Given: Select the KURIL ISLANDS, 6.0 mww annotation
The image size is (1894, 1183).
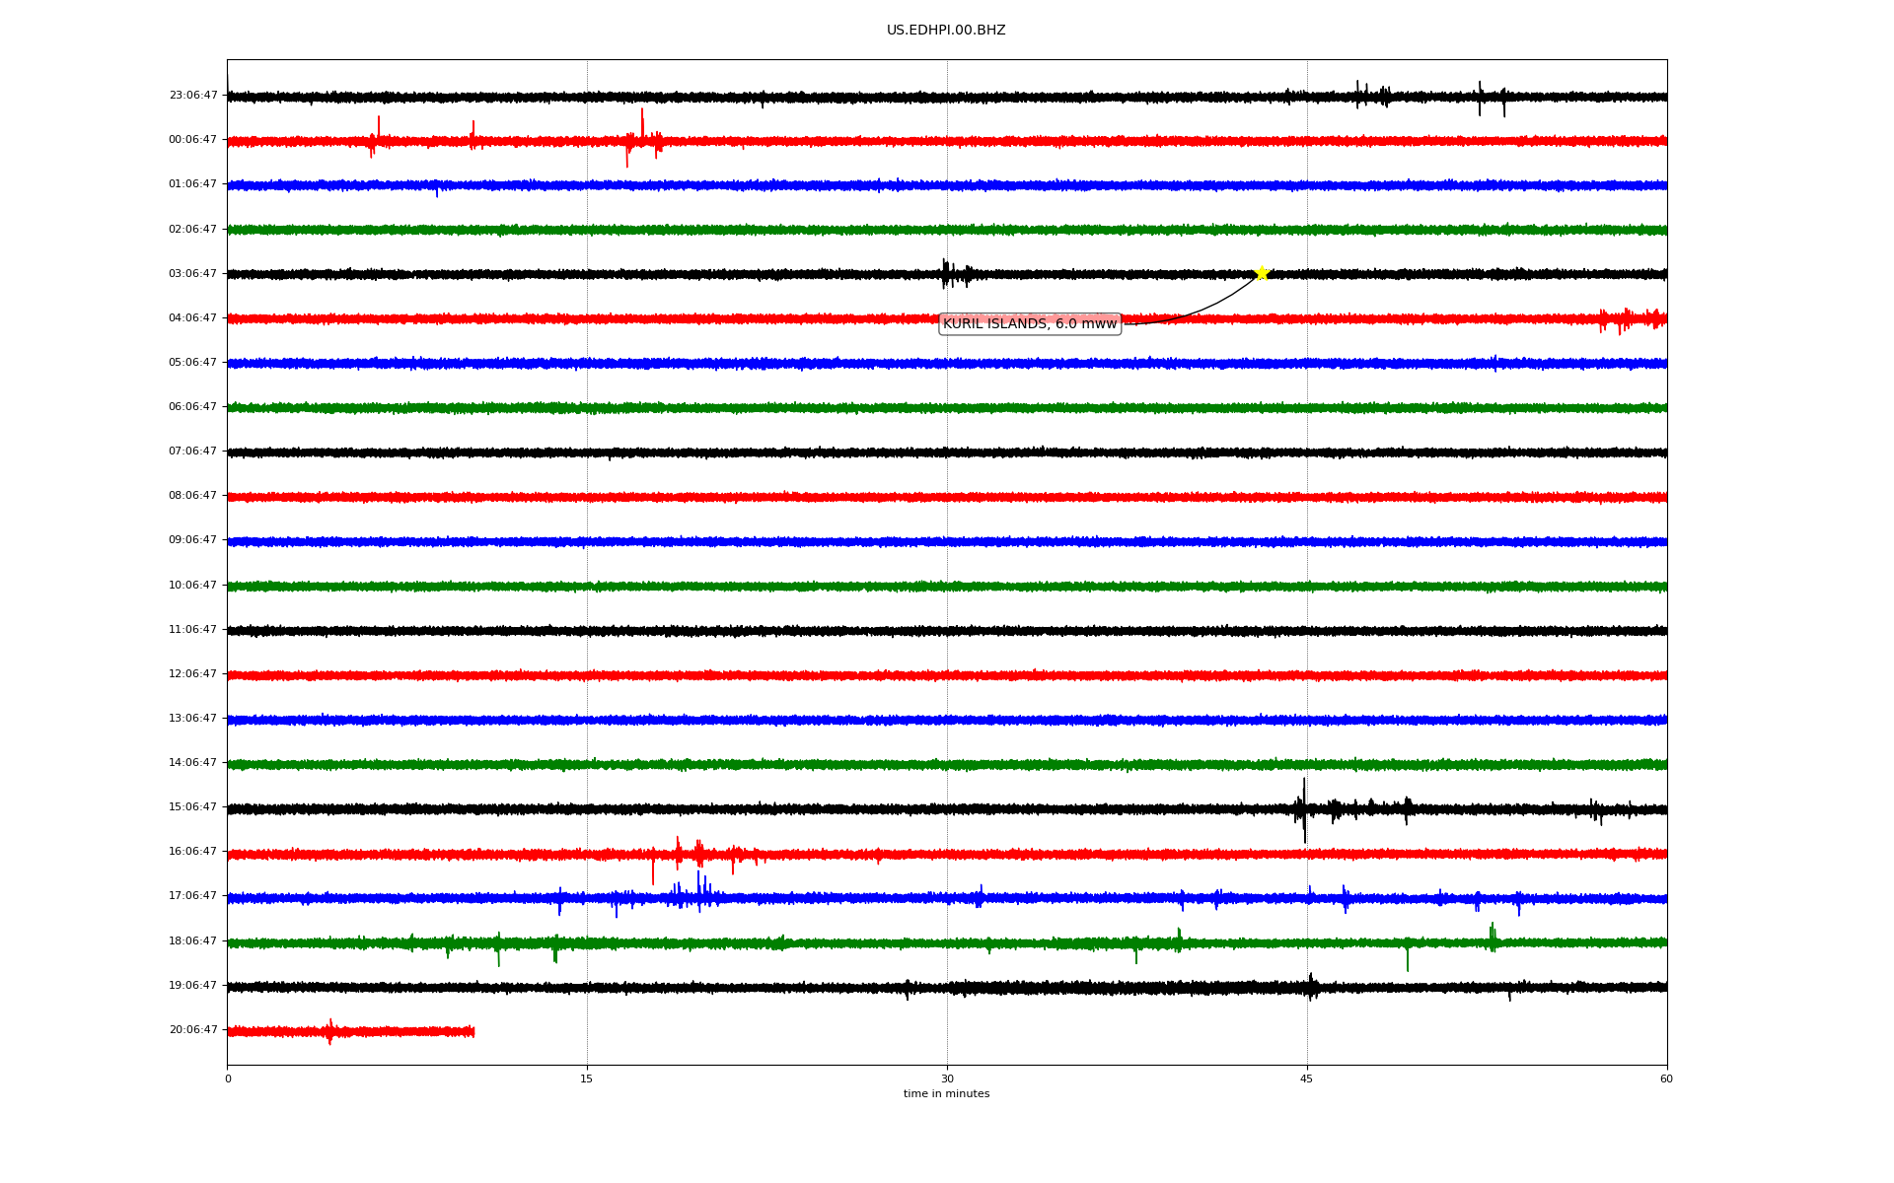Looking at the screenshot, I should (1030, 323).
